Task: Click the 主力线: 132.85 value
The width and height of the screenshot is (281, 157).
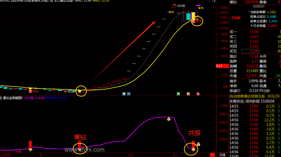Action: point(35,98)
